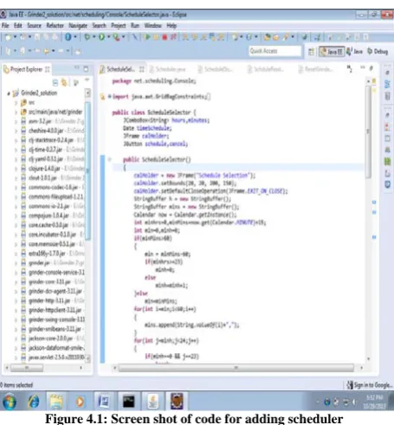Select jackson-core-2.0.0.jar in tree
This screenshot has height=425, width=394.
click(x=51, y=338)
